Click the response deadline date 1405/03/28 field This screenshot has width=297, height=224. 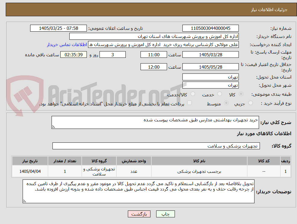[210, 55]
